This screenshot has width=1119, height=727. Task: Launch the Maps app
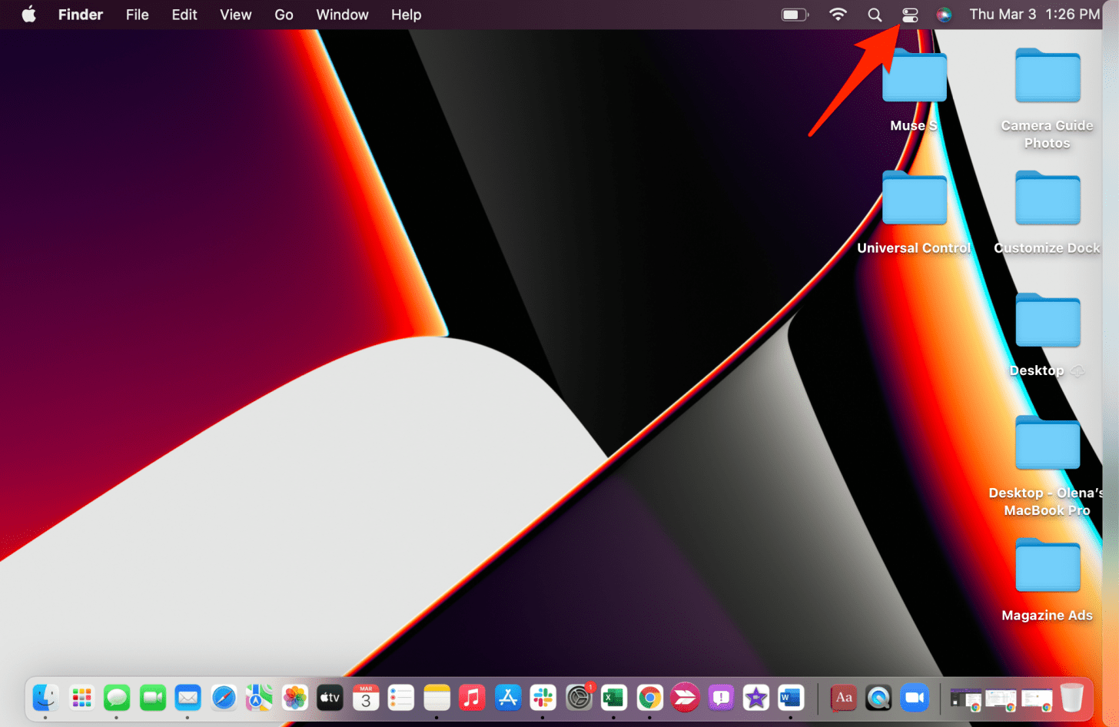coord(259,698)
